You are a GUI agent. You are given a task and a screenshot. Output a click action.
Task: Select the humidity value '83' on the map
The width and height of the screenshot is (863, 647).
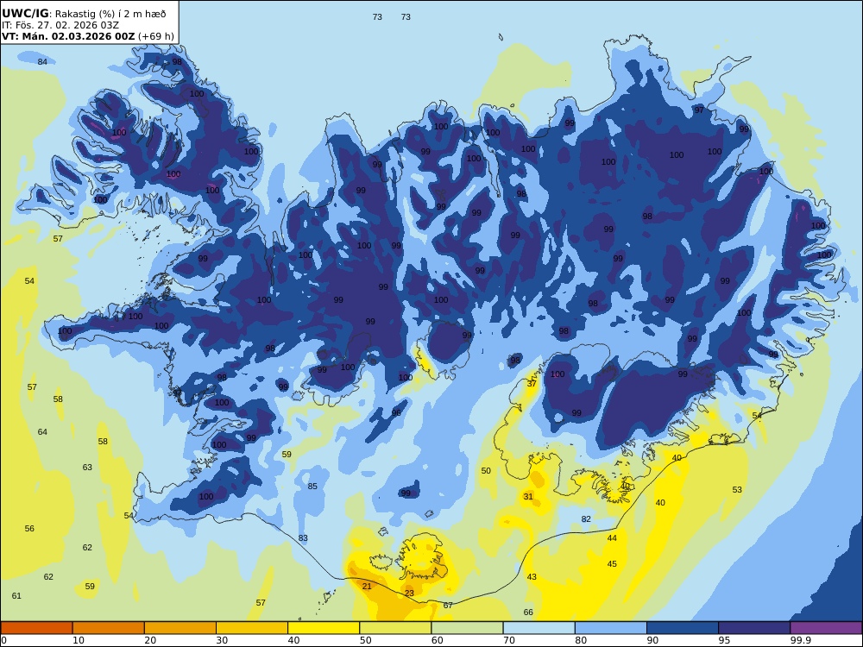pos(303,538)
